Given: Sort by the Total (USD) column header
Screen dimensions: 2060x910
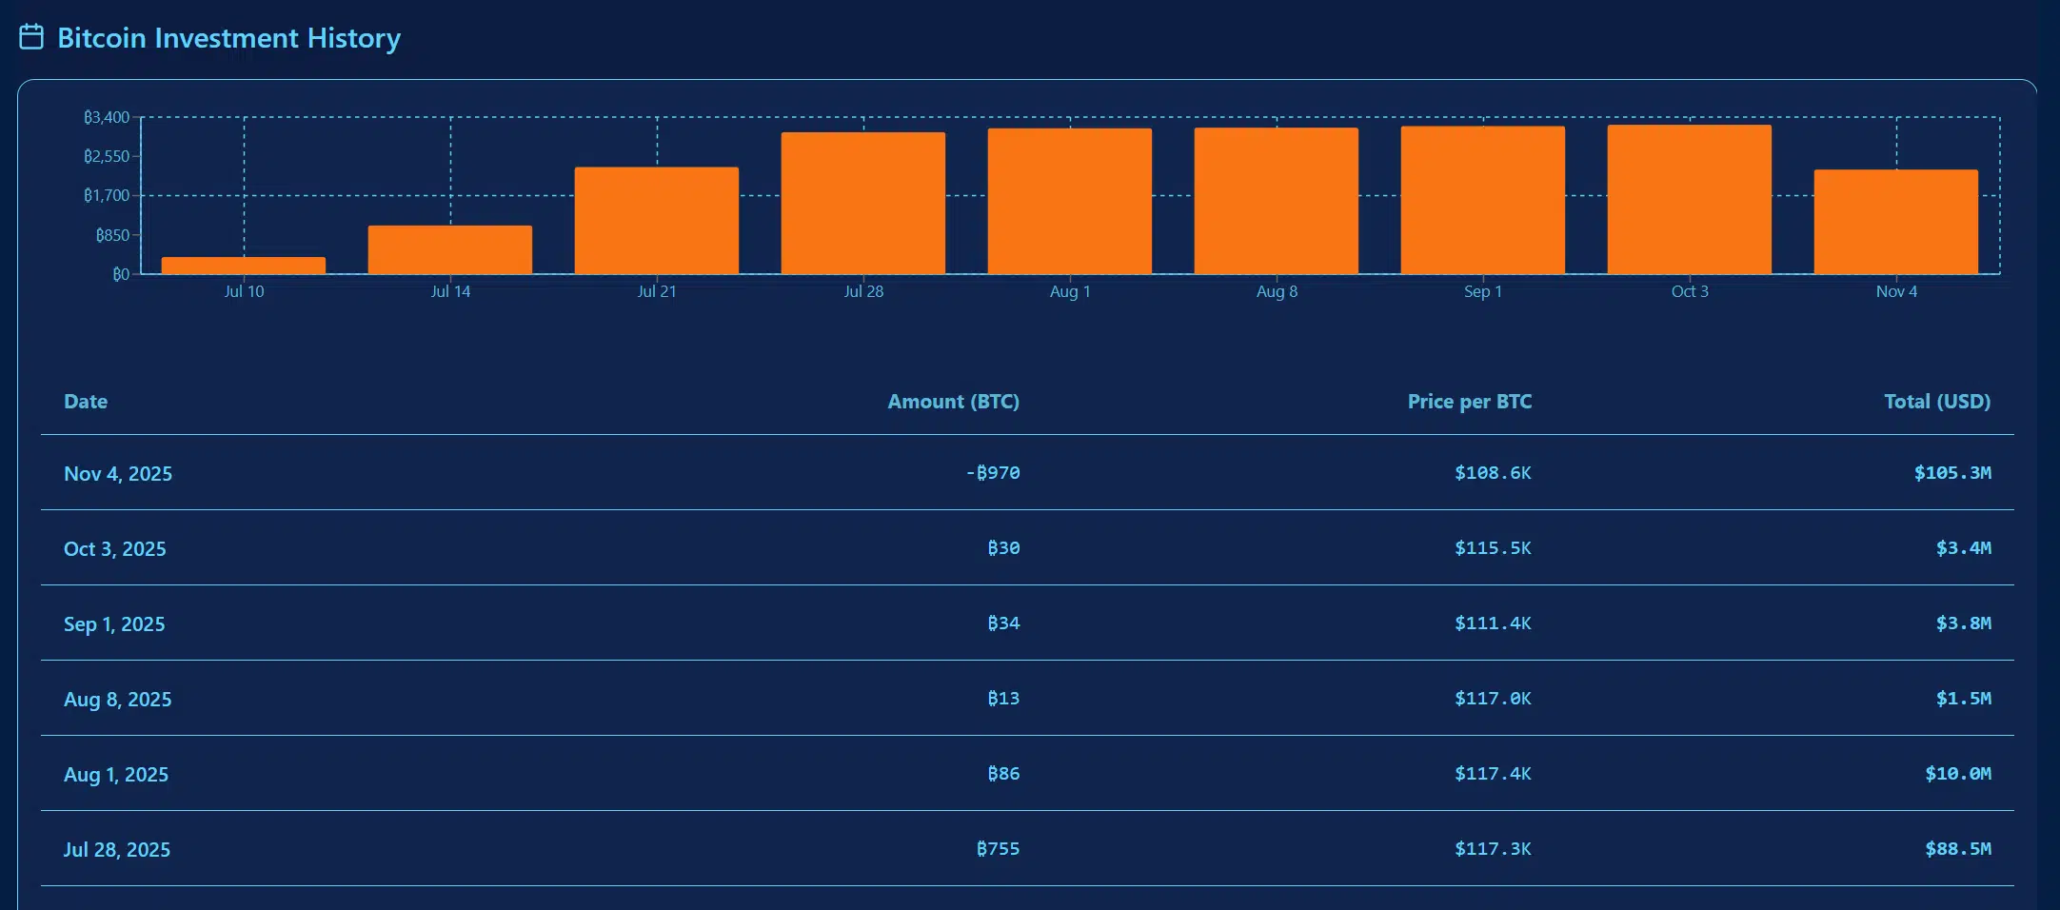Looking at the screenshot, I should coord(1936,402).
